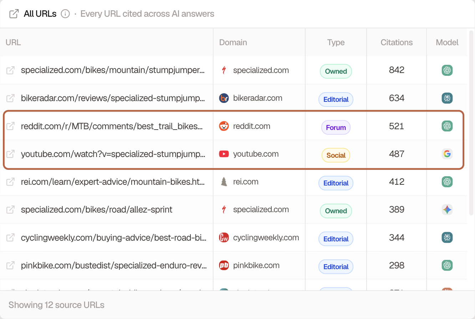Click the bikeradar.com domain name text
Image resolution: width=475 pixels, height=319 pixels.
point(257,98)
